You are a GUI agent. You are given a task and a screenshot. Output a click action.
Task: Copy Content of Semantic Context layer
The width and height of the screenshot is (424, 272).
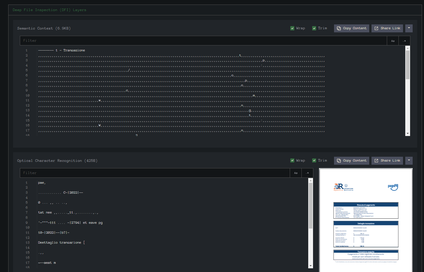point(352,28)
